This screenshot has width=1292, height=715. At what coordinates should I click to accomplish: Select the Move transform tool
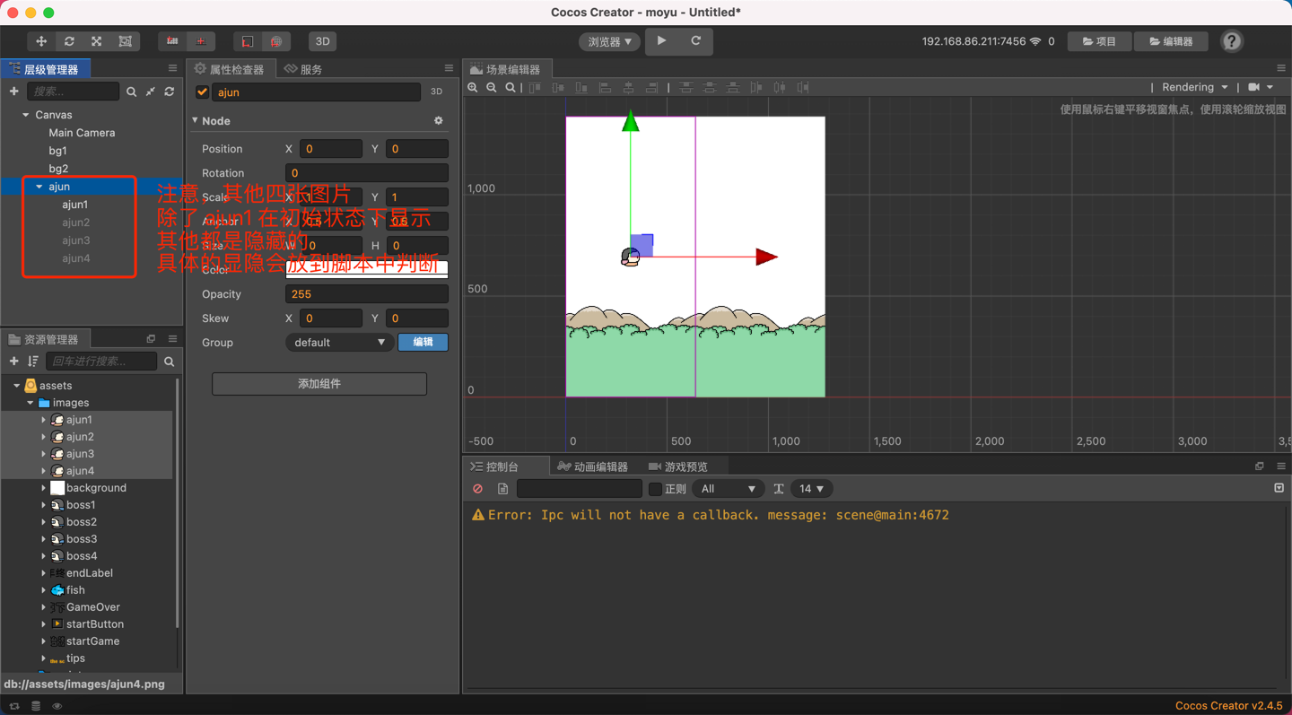[41, 41]
